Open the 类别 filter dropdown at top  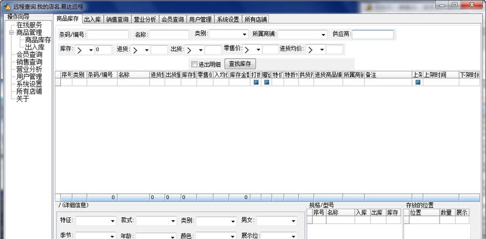245,35
